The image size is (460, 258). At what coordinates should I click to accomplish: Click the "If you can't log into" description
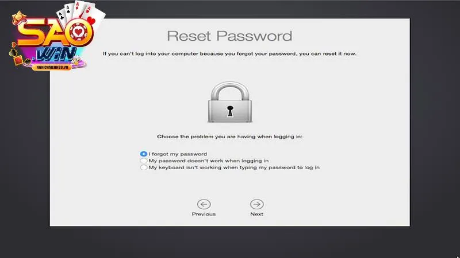(229, 54)
